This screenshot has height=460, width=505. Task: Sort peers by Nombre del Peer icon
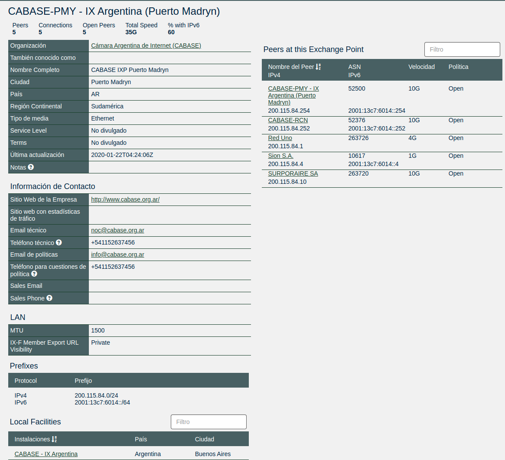(318, 67)
